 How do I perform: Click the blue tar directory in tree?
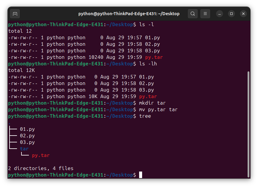[24, 149]
